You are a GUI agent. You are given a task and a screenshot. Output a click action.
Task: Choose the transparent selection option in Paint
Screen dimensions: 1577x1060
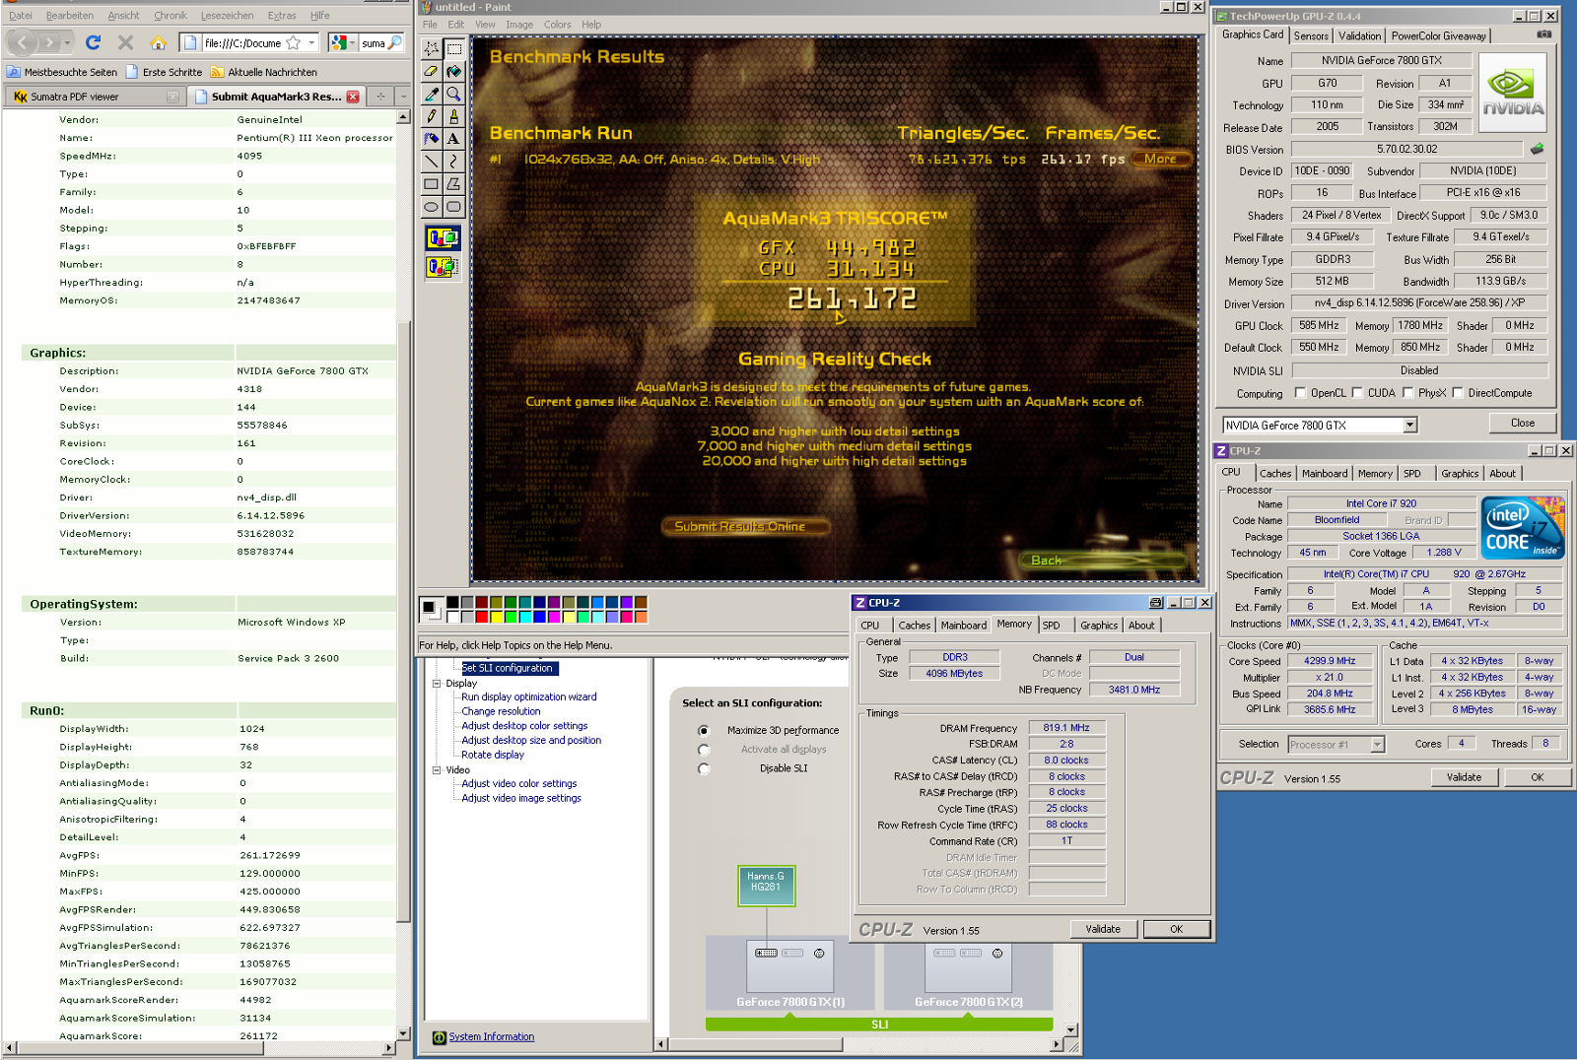coord(443,266)
